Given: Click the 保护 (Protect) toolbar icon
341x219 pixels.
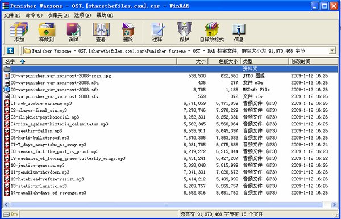Looking at the screenshot, I should pos(184,32).
